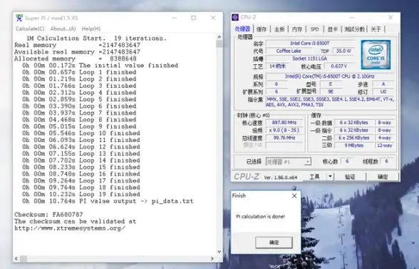Click the Super PI horizontal scrollbar thumb
This screenshot has height=269, width=419.
click(x=24, y=258)
